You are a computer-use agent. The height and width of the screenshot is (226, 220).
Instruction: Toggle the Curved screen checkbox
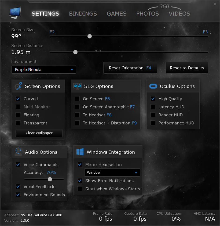18,99
